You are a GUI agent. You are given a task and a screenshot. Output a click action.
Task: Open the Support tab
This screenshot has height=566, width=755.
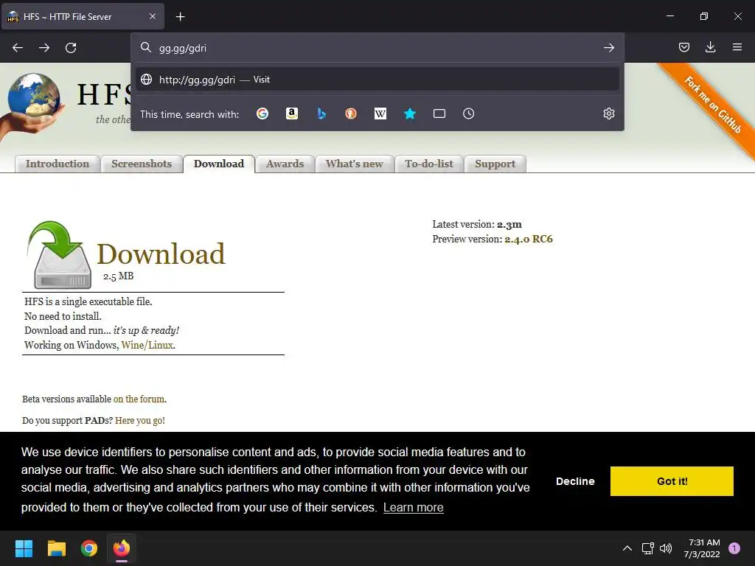point(495,164)
